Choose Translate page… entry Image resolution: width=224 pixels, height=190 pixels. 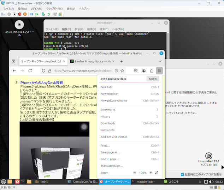coord(130,166)
